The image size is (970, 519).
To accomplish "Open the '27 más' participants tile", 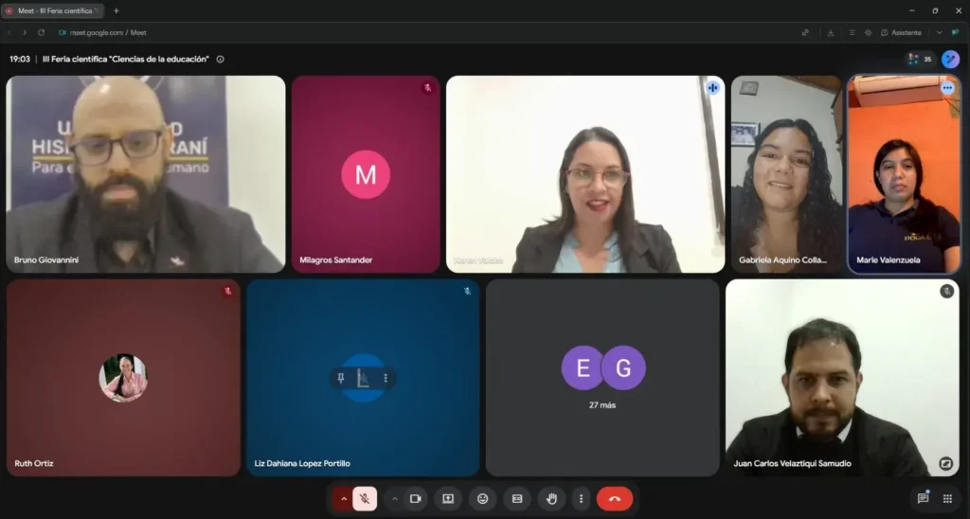I will pyautogui.click(x=602, y=377).
